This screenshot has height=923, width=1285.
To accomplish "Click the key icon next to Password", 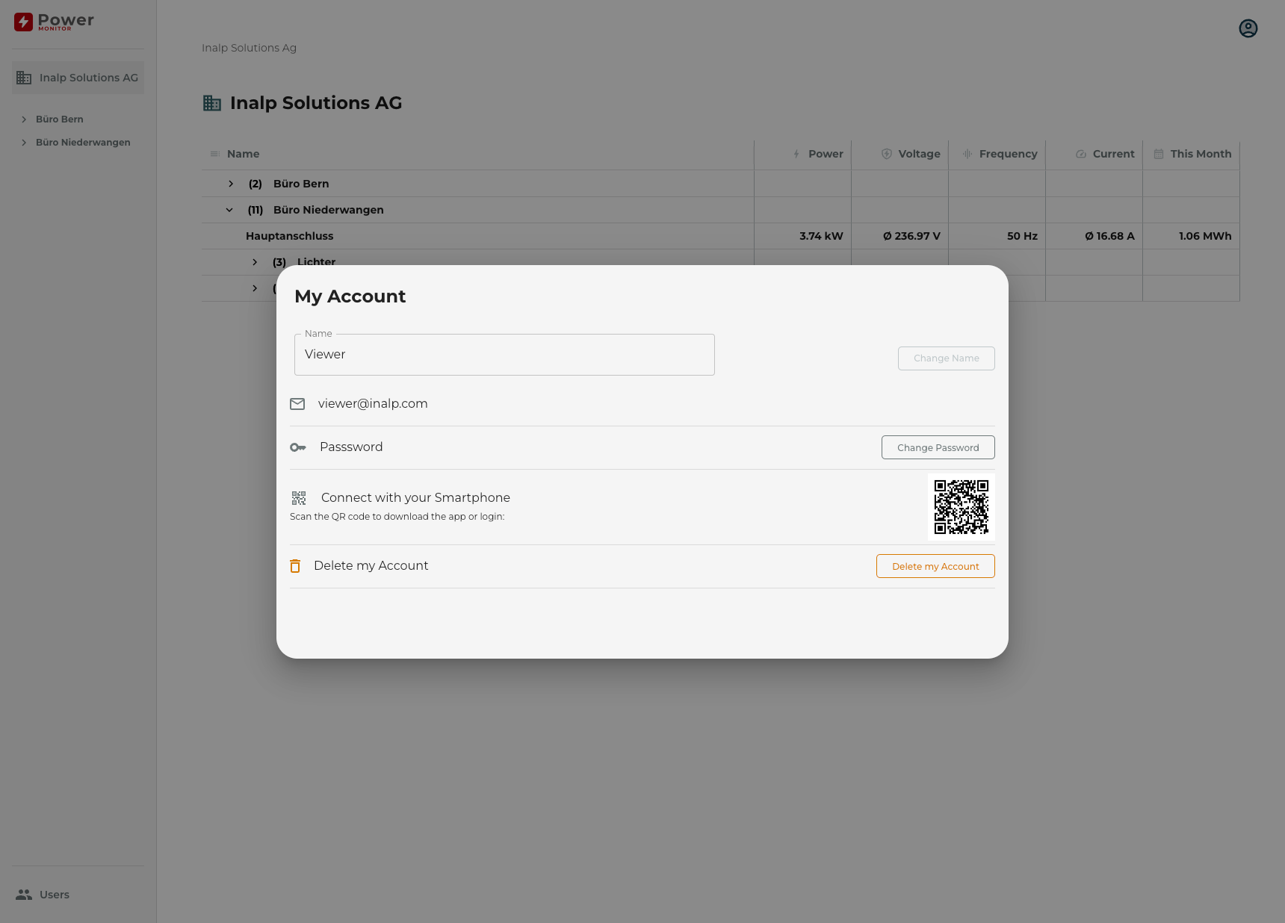I will point(298,447).
